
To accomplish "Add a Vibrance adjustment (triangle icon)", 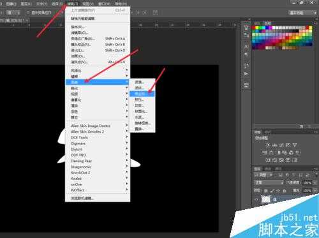I will 295,145.
